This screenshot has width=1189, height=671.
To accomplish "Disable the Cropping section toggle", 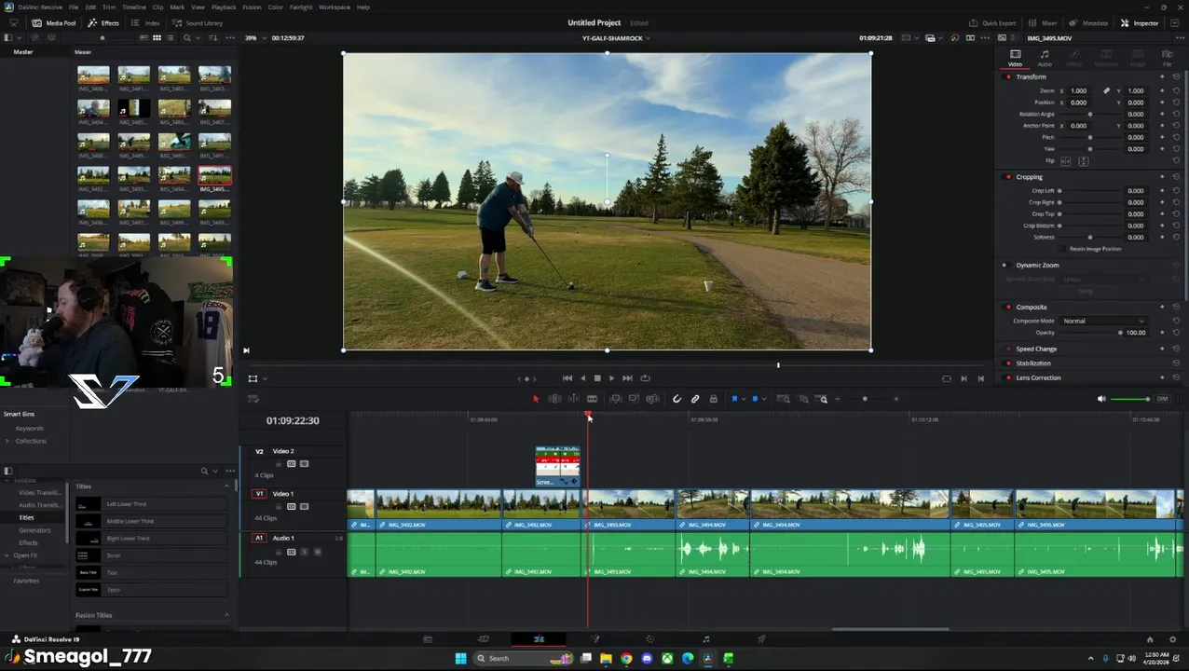I will coord(1008,177).
